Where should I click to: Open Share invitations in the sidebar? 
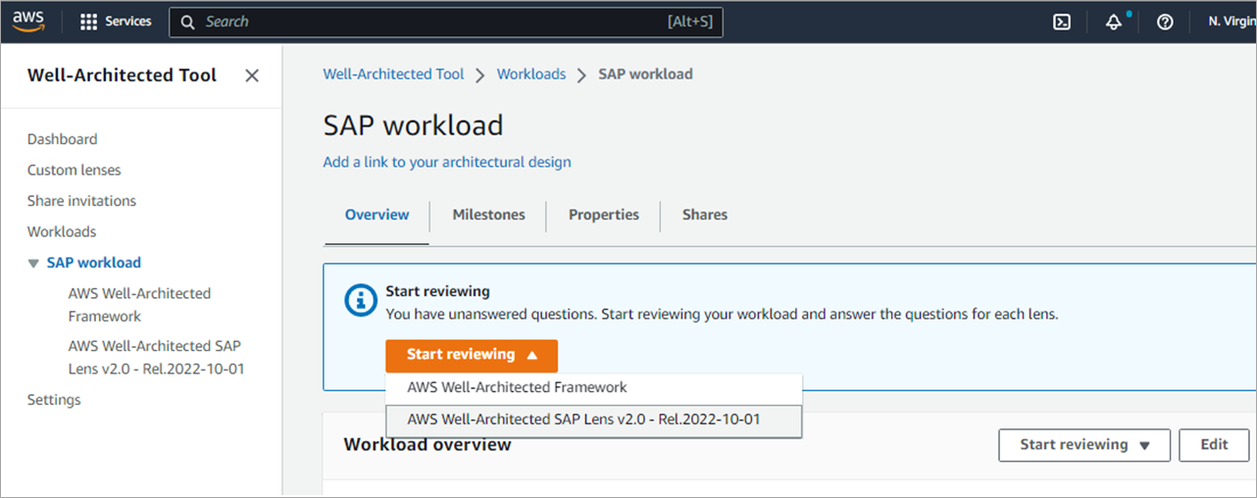coord(82,201)
